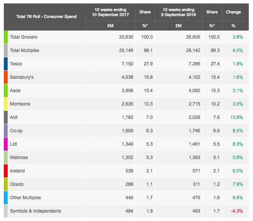Select the Total Multiples row label
The image size is (253, 221).
coord(24,50)
